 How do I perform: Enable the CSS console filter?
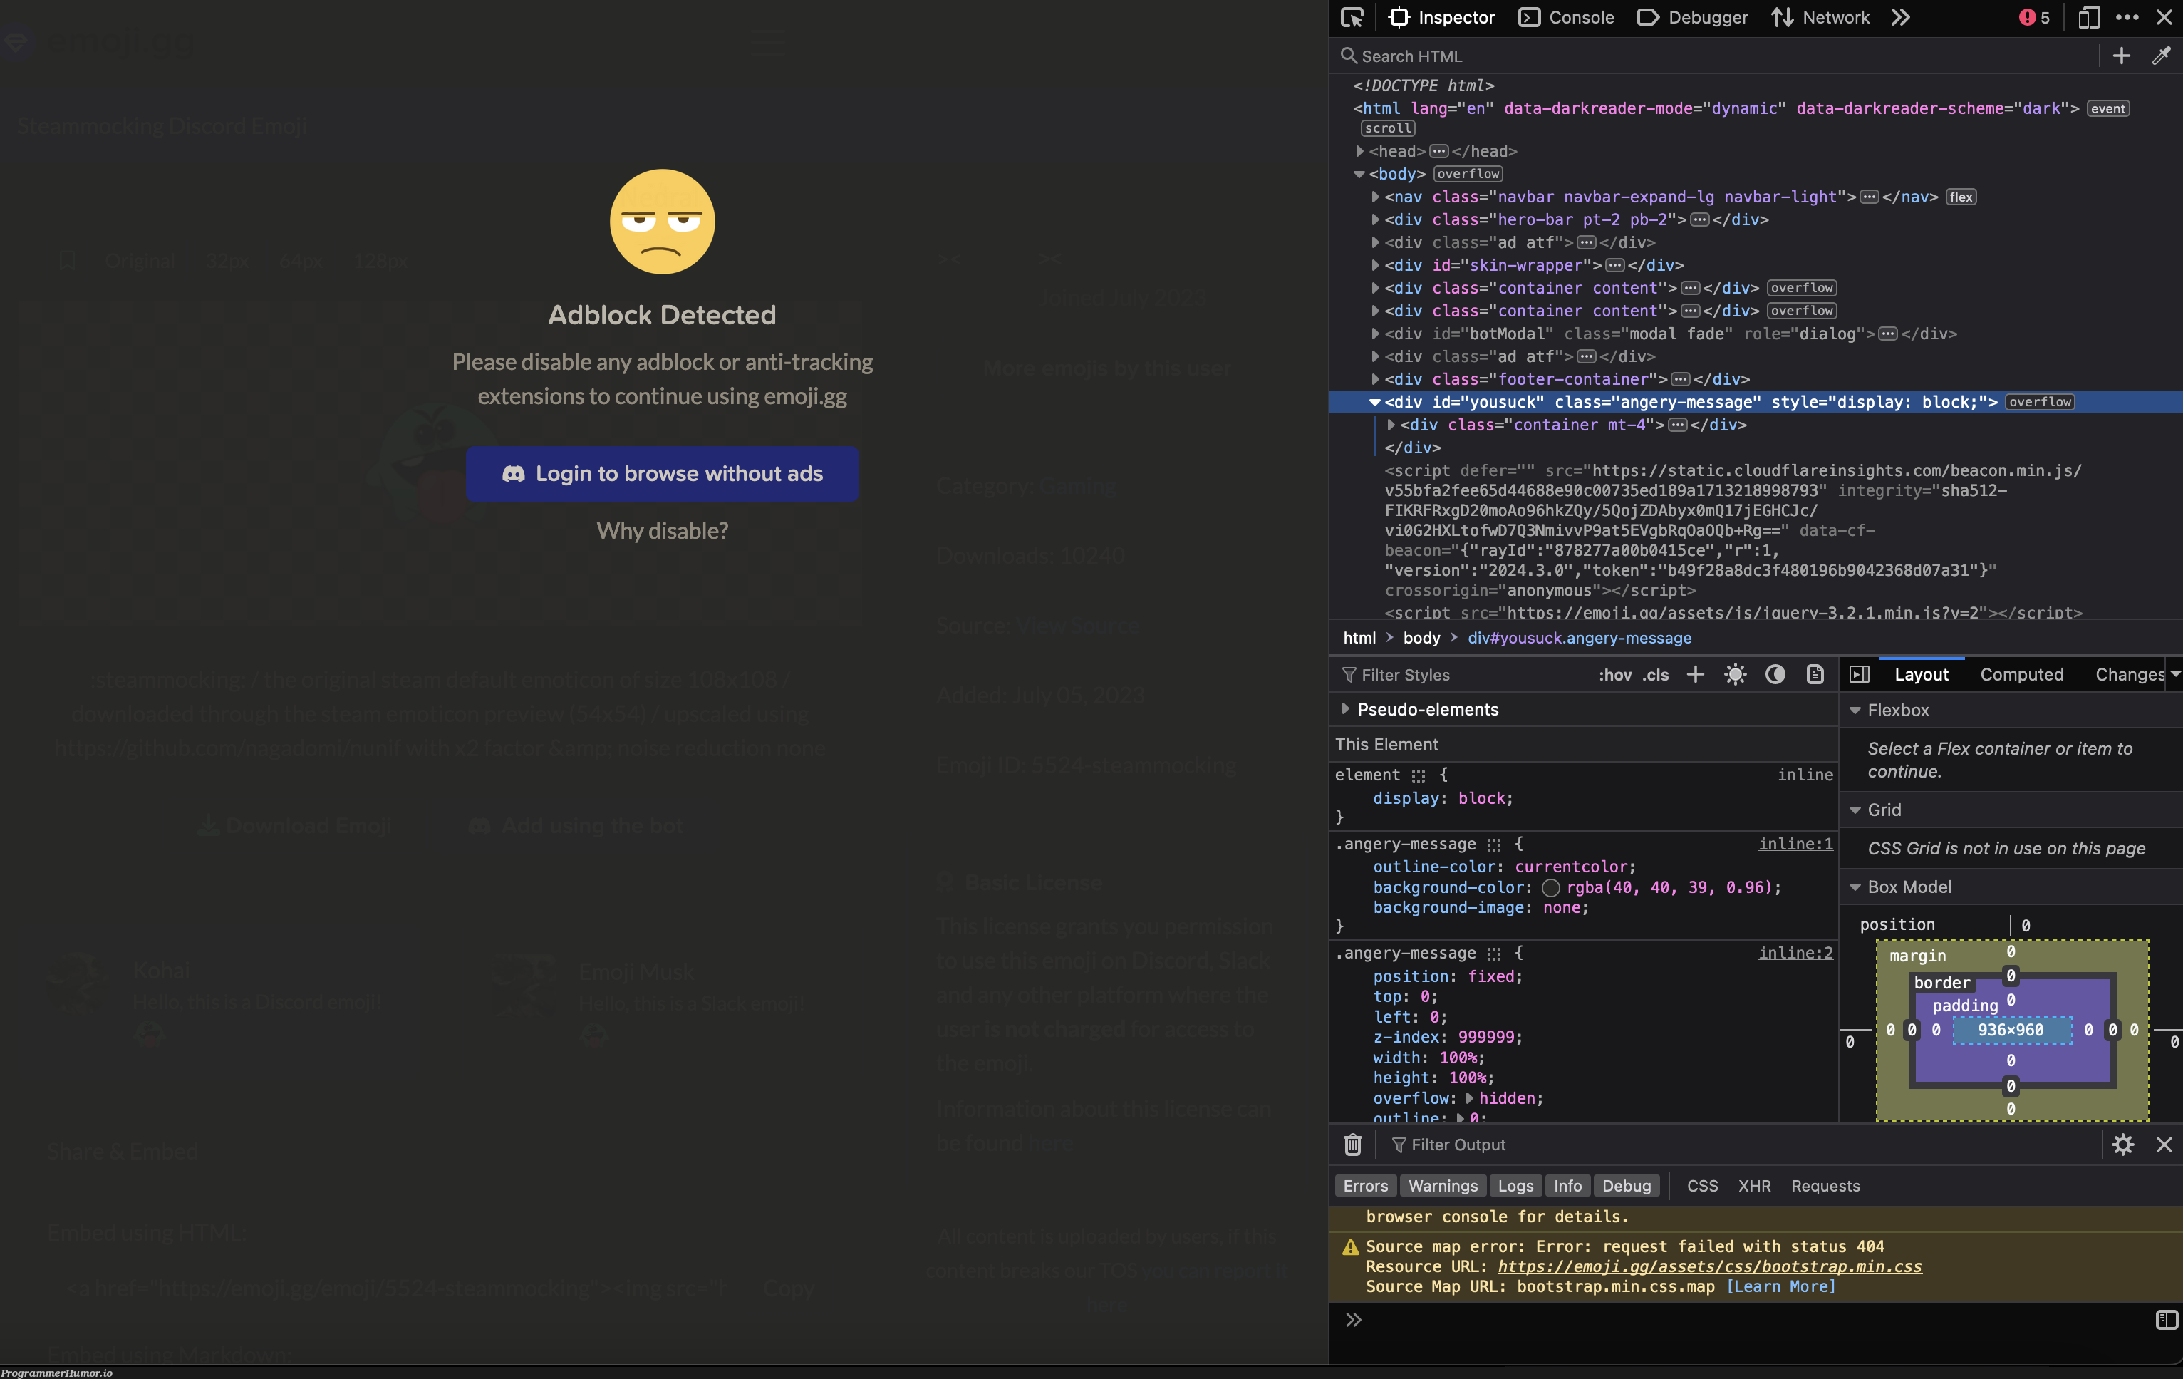point(1703,1186)
